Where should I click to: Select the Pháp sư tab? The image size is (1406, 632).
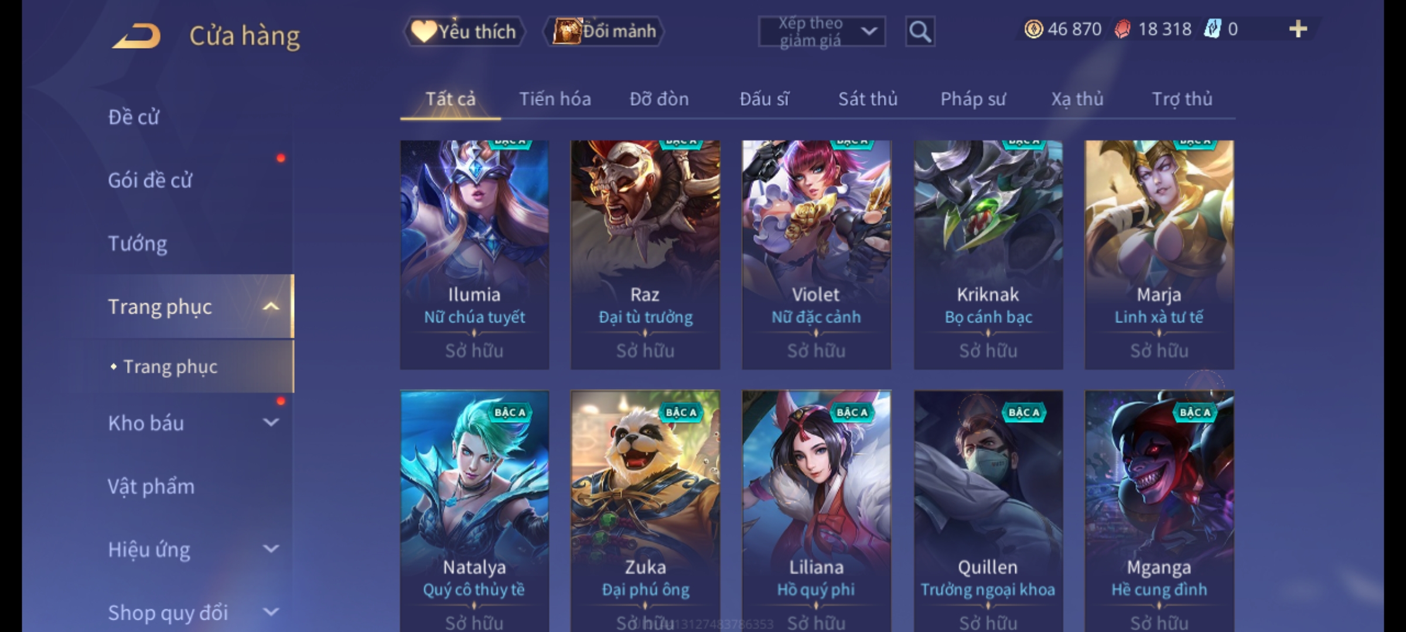pyautogui.click(x=973, y=99)
